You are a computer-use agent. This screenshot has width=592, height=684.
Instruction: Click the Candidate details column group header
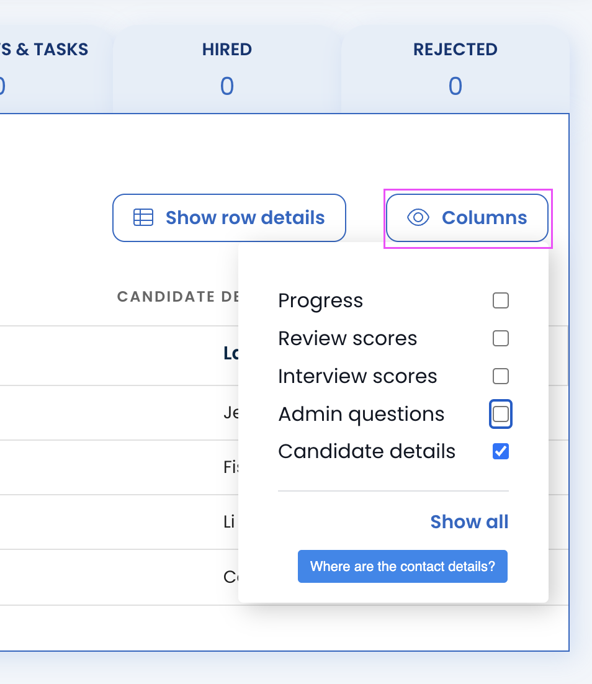177,297
